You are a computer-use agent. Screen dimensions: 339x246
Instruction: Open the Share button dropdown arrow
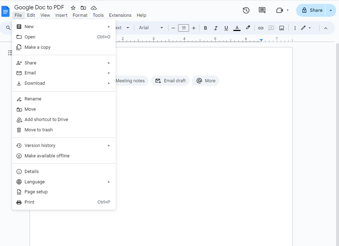tap(330, 10)
